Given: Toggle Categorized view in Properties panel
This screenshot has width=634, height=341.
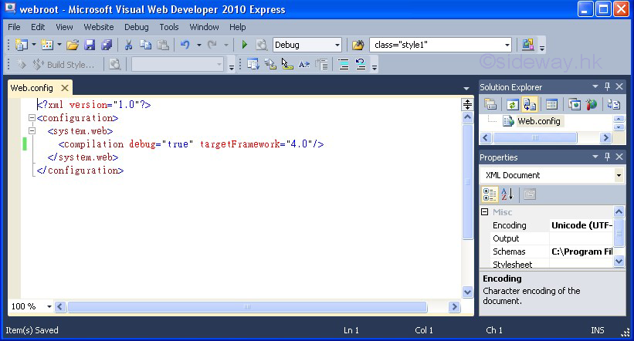Looking at the screenshot, I should pyautogui.click(x=490, y=194).
